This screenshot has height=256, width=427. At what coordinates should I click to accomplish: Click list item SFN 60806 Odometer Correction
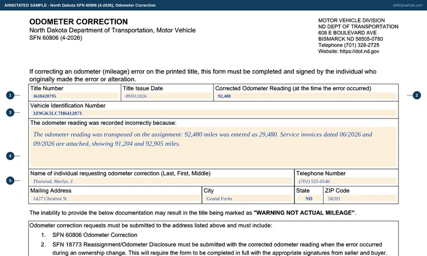(x=95, y=235)
